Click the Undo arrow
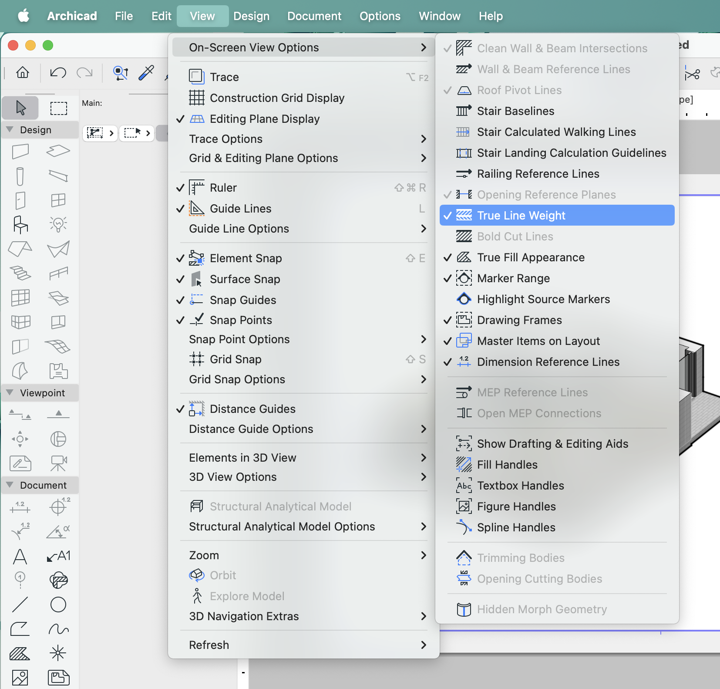The height and width of the screenshot is (689, 720). click(x=58, y=72)
